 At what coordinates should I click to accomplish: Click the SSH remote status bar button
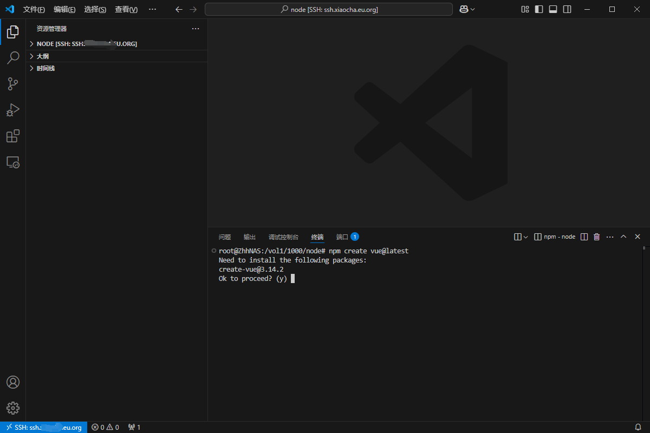44,427
